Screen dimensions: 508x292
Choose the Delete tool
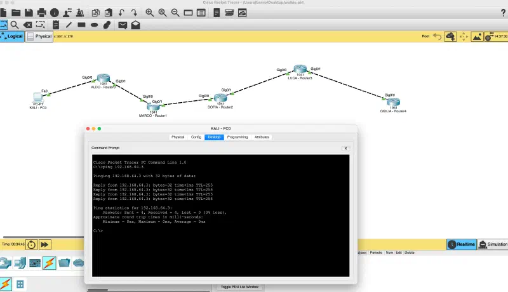point(27,25)
